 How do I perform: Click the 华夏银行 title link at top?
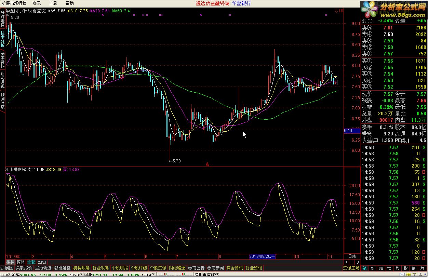(241, 3)
